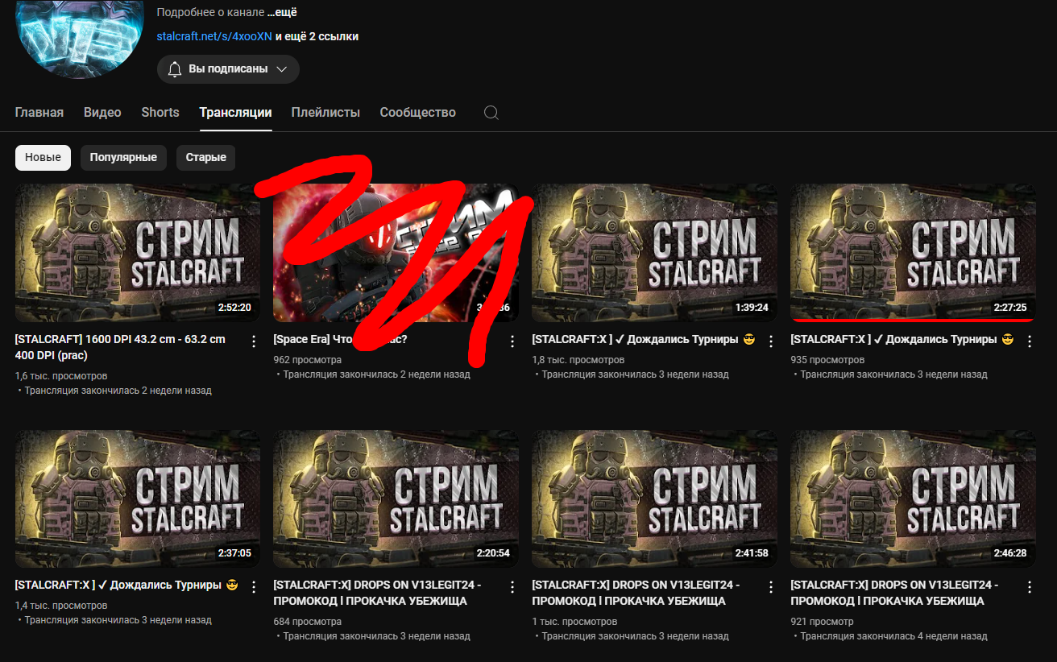Click the '1,8 тыс. просмотров' view count
Viewport: 1057px width, 662px height.
click(x=578, y=360)
